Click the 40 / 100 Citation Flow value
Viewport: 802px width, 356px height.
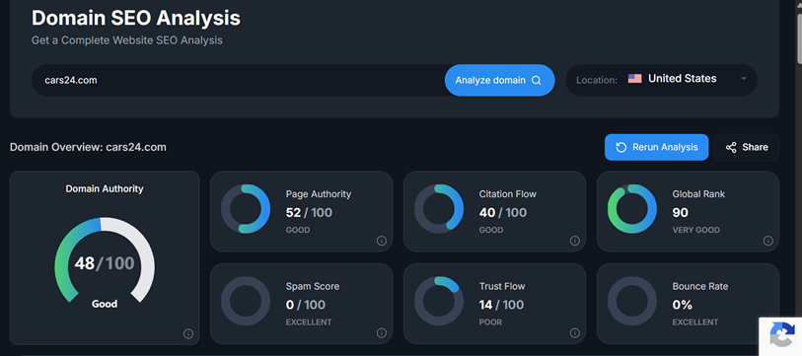tap(503, 212)
